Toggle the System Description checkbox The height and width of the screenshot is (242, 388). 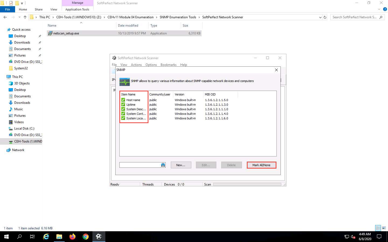click(123, 109)
